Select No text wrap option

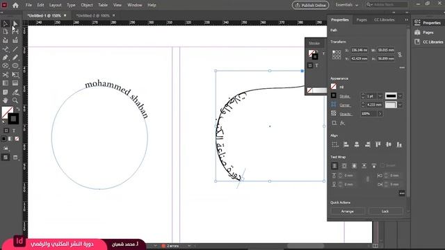click(334, 165)
